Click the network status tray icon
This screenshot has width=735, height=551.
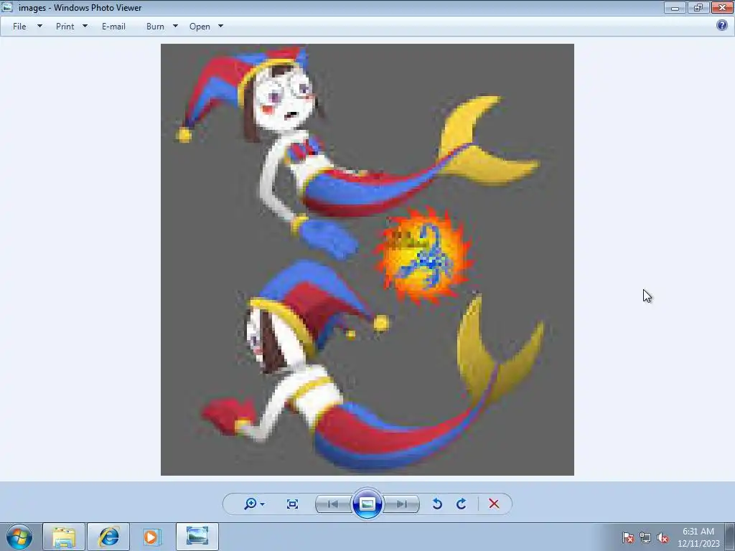pos(645,537)
